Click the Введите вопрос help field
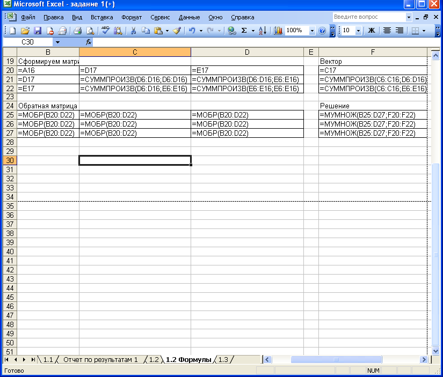Screen dimensions: 443x377 (x=369, y=17)
